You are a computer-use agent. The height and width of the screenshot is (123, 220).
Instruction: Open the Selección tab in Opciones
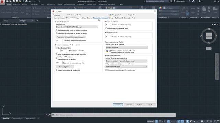tap(128, 18)
